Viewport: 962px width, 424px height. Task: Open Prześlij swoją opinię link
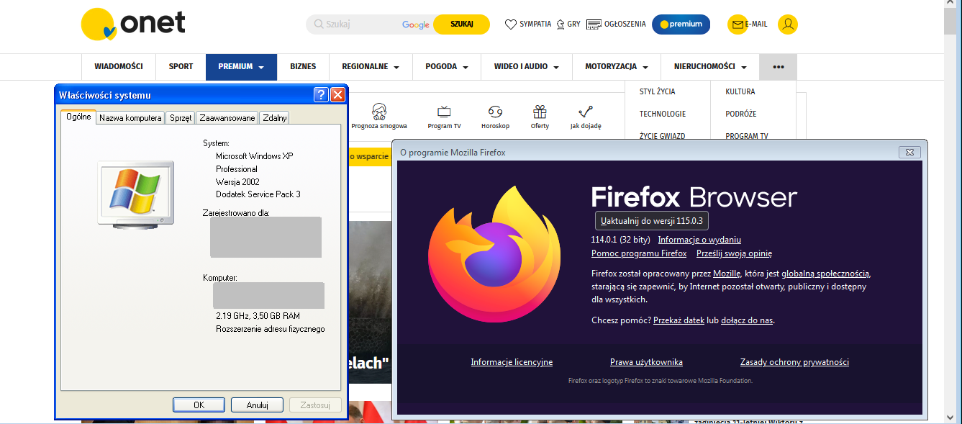(x=734, y=253)
